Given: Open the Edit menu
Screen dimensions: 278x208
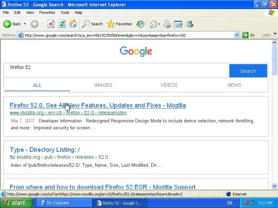Looking at the screenshot, I should [x=17, y=12].
